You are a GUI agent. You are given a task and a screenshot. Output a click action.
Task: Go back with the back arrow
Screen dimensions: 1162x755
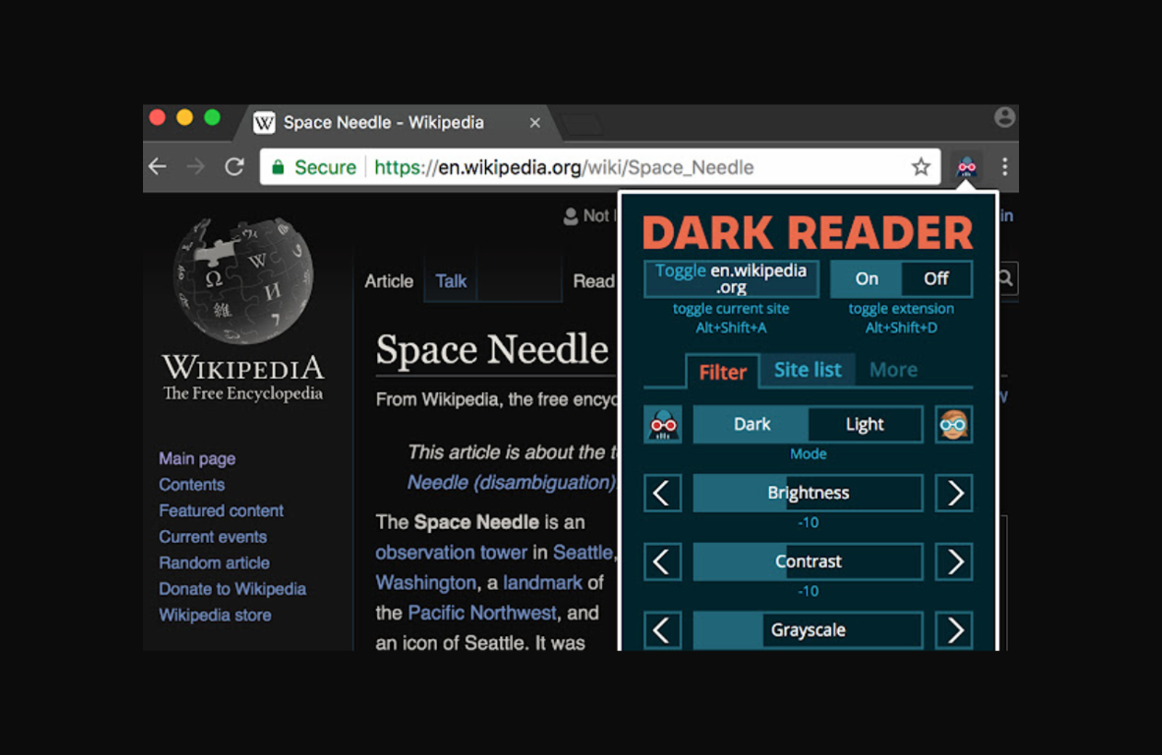158,167
